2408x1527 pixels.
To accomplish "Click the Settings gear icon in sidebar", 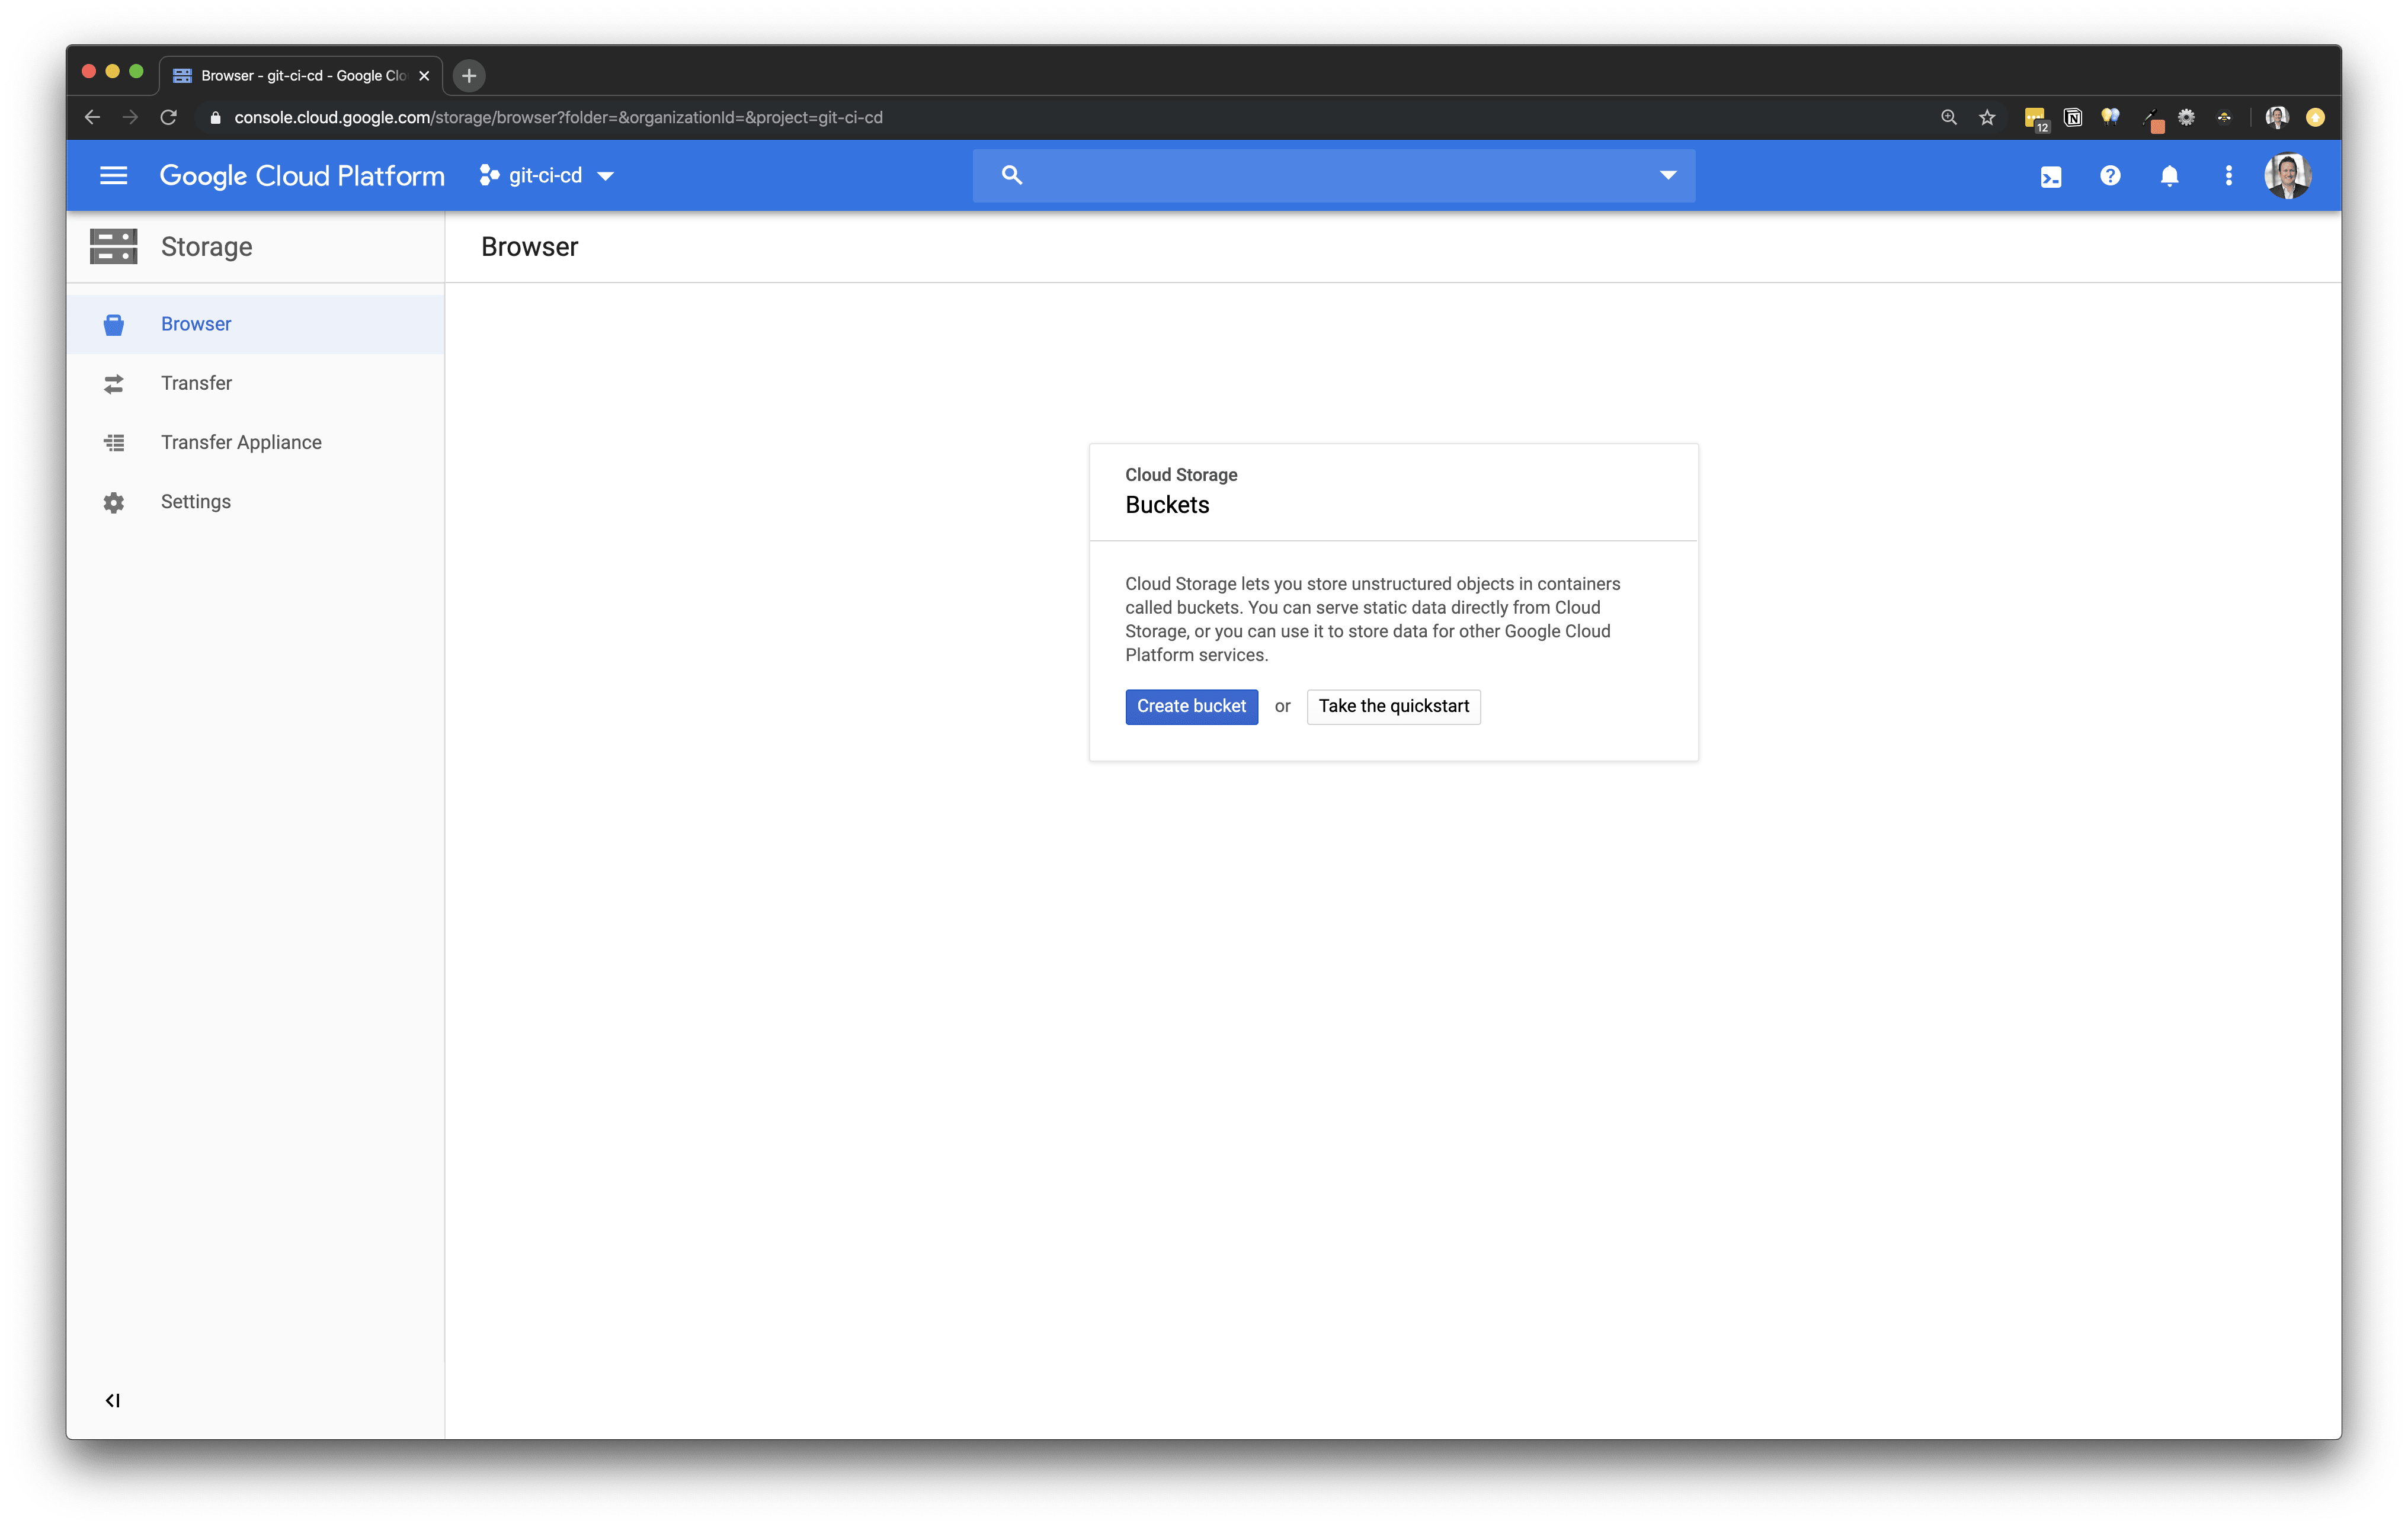I will pyautogui.click(x=114, y=503).
